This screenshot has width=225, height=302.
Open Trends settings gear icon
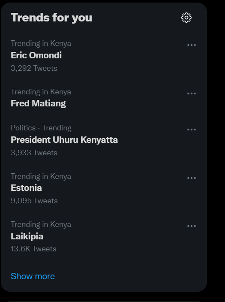click(x=186, y=18)
